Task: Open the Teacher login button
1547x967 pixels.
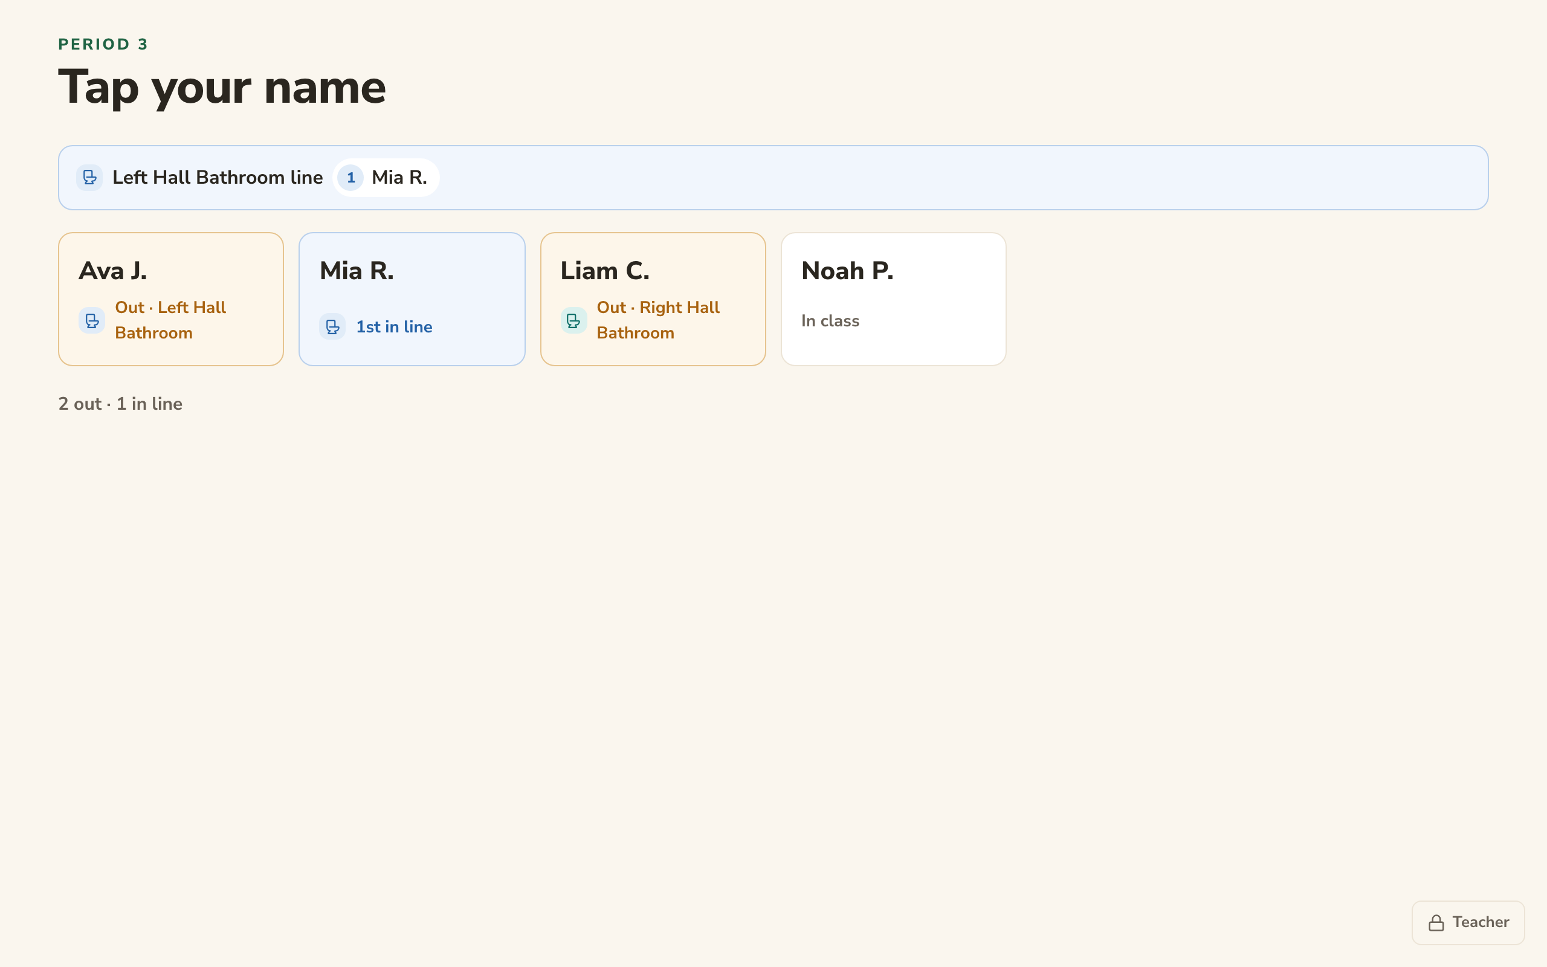Action: (x=1468, y=922)
